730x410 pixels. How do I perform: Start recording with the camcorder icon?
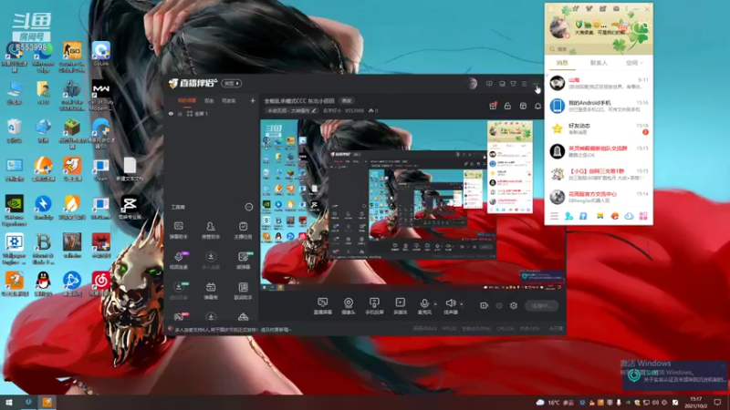point(485,305)
